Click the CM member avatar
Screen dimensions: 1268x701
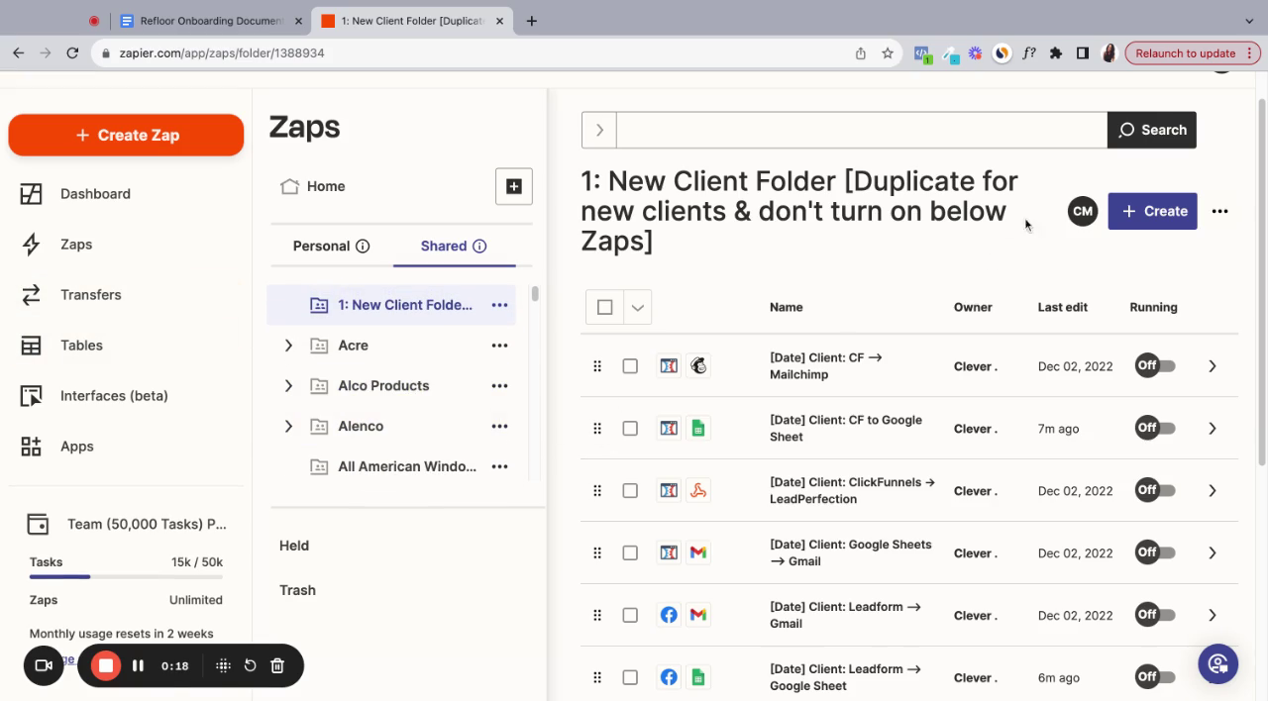click(1083, 211)
